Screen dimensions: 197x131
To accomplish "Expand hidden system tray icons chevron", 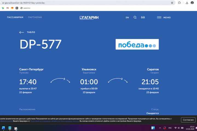I will click(x=160, y=128).
